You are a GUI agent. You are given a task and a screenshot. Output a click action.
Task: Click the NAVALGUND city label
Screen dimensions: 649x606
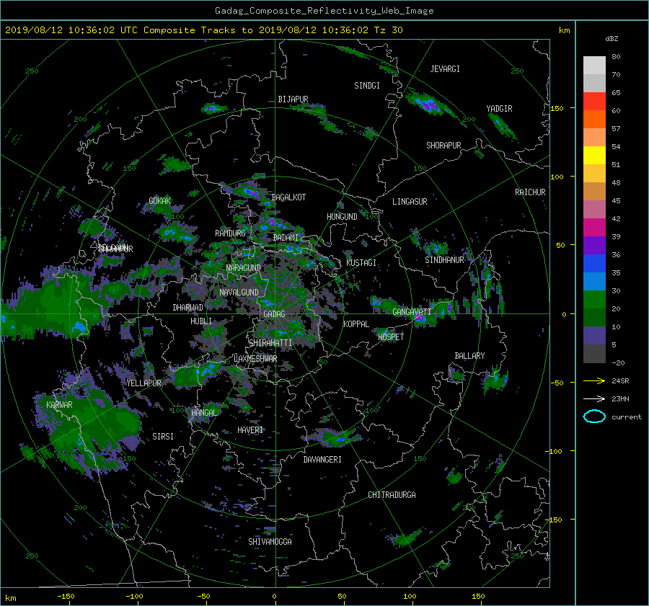(x=239, y=292)
